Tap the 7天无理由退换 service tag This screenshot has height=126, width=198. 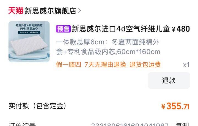point(105,65)
